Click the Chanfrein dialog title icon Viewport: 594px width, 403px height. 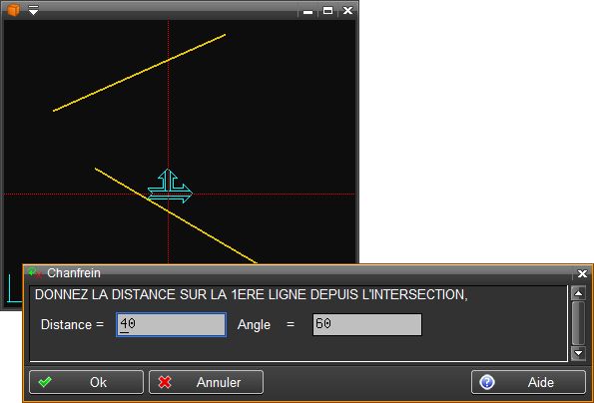35,272
